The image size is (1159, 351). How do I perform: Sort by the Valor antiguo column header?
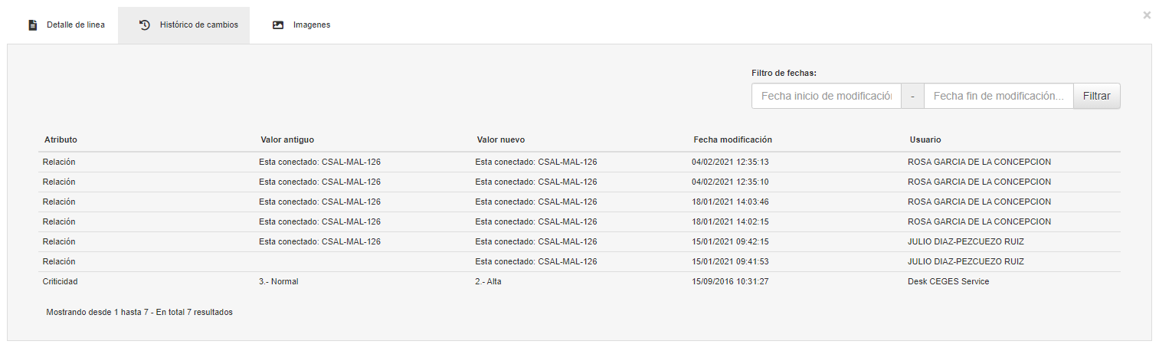tap(287, 139)
